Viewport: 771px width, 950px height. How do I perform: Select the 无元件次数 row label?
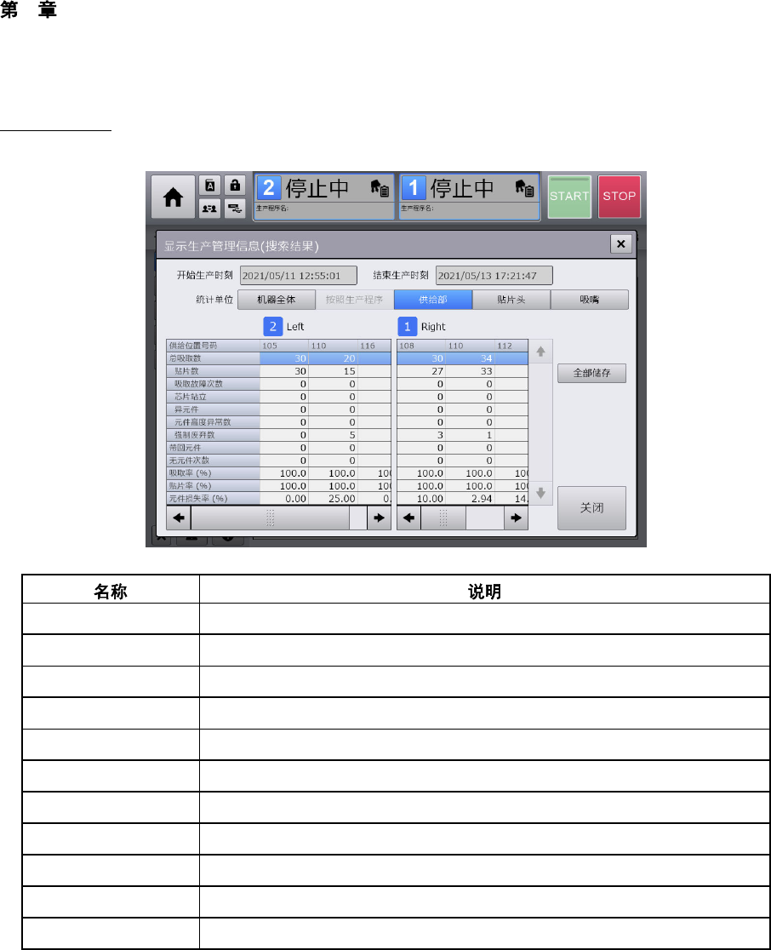[x=214, y=460]
